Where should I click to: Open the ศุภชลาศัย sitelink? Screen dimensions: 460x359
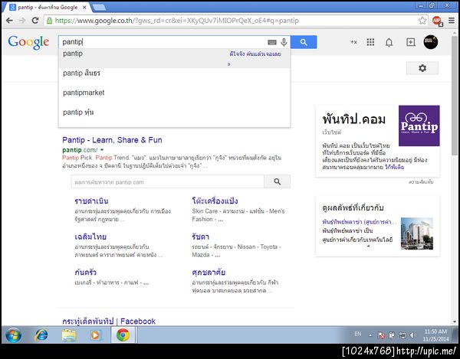click(209, 273)
